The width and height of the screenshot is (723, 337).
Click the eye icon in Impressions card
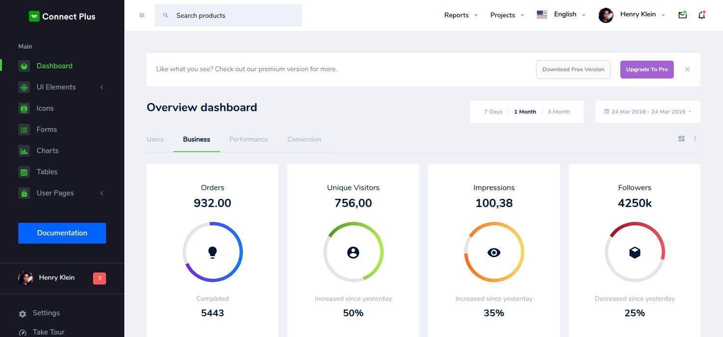(494, 252)
